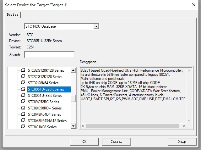Open the STC MCU Database dropdown
The height and width of the screenshot is (150, 201).
coord(62,26)
